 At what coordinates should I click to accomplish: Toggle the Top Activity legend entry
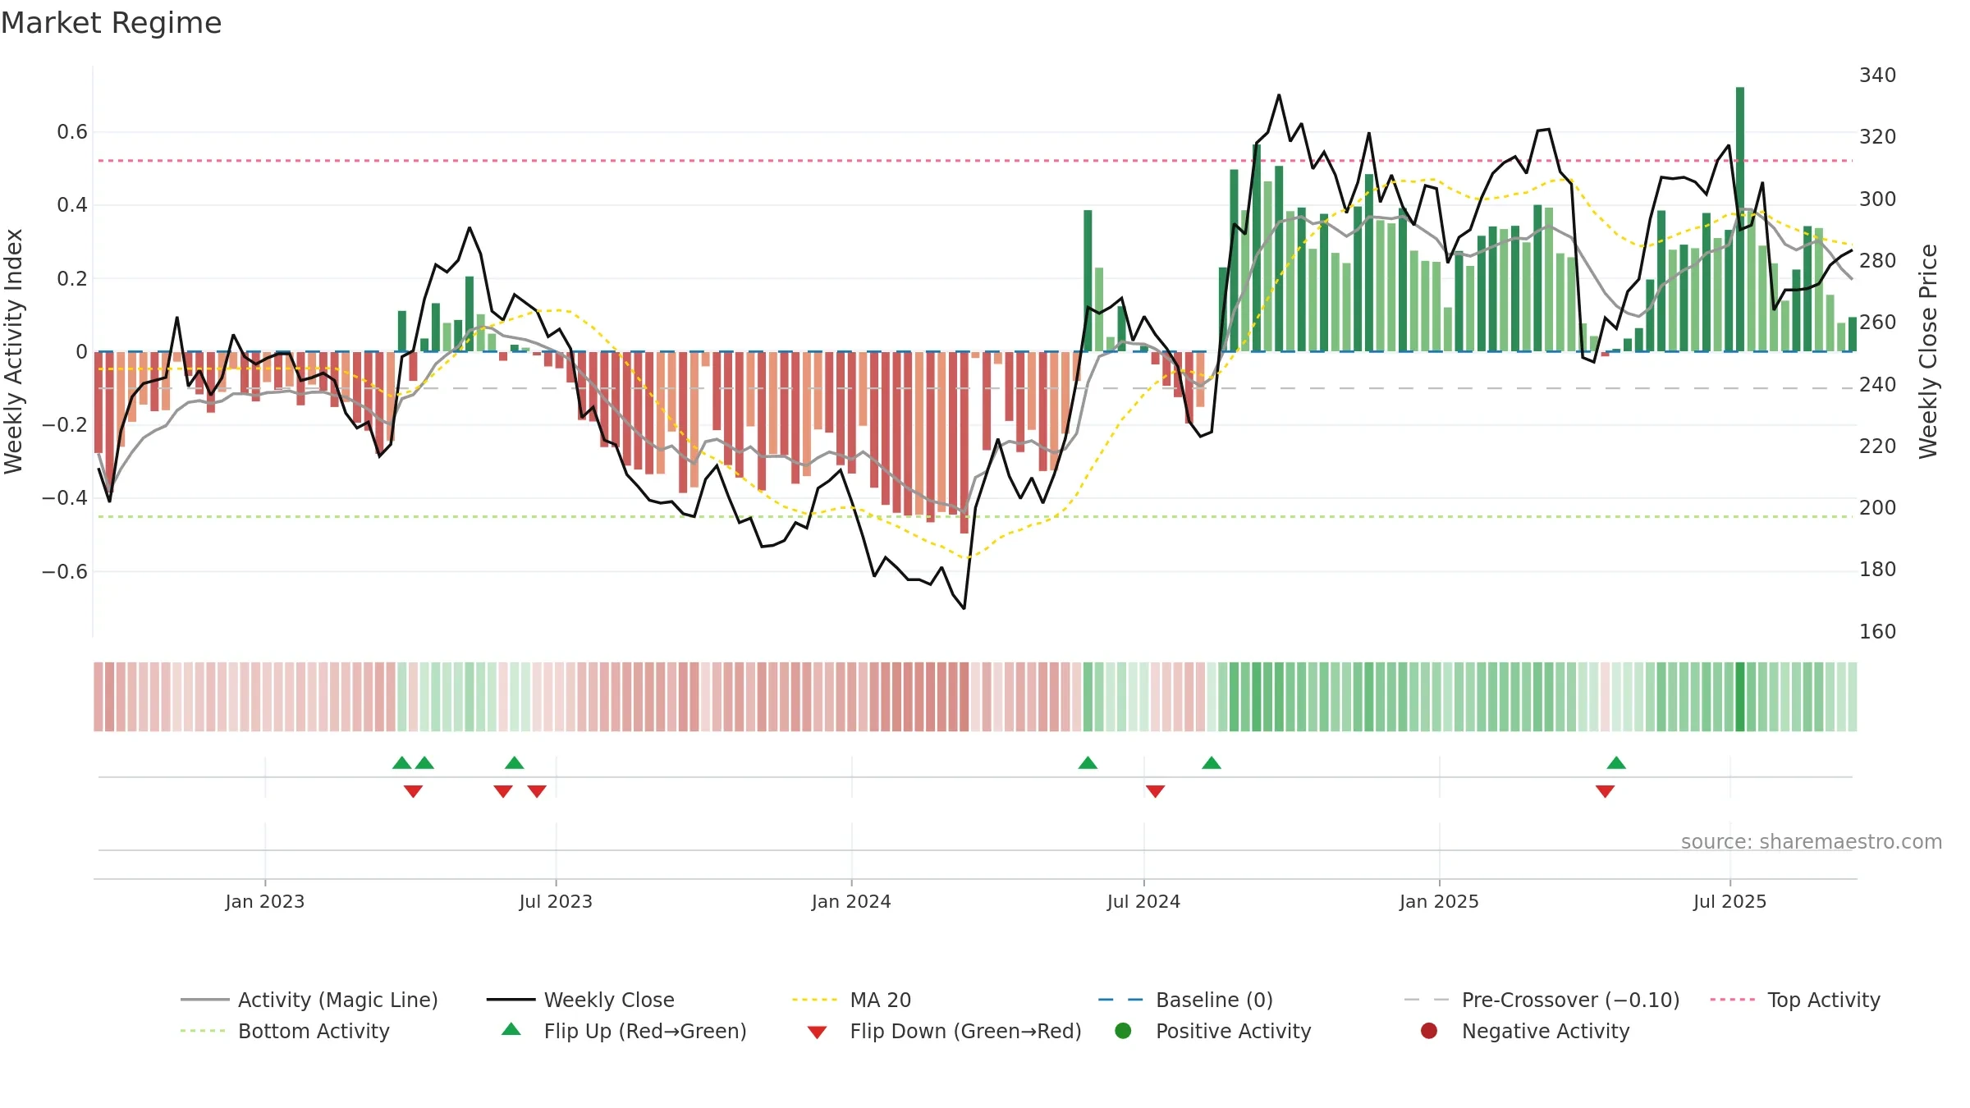[x=1794, y=1000]
